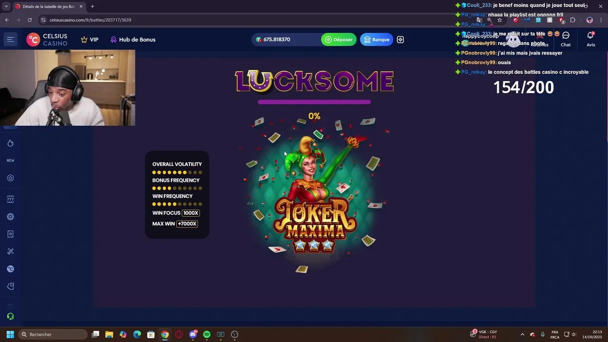Open Opera GX from the taskbar
Image resolution: width=608 pixels, height=342 pixels.
(179, 334)
